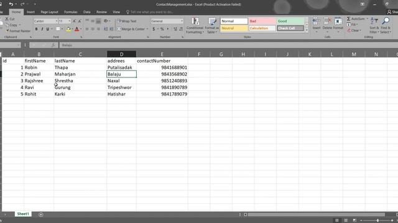Open the Insert ribbon tab

tap(30, 12)
